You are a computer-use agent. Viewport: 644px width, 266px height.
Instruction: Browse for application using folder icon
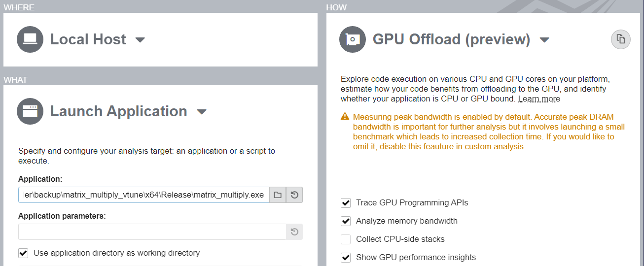[x=278, y=195]
